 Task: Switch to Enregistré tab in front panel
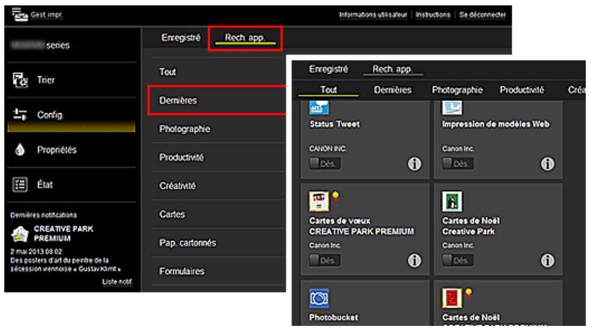coord(329,69)
